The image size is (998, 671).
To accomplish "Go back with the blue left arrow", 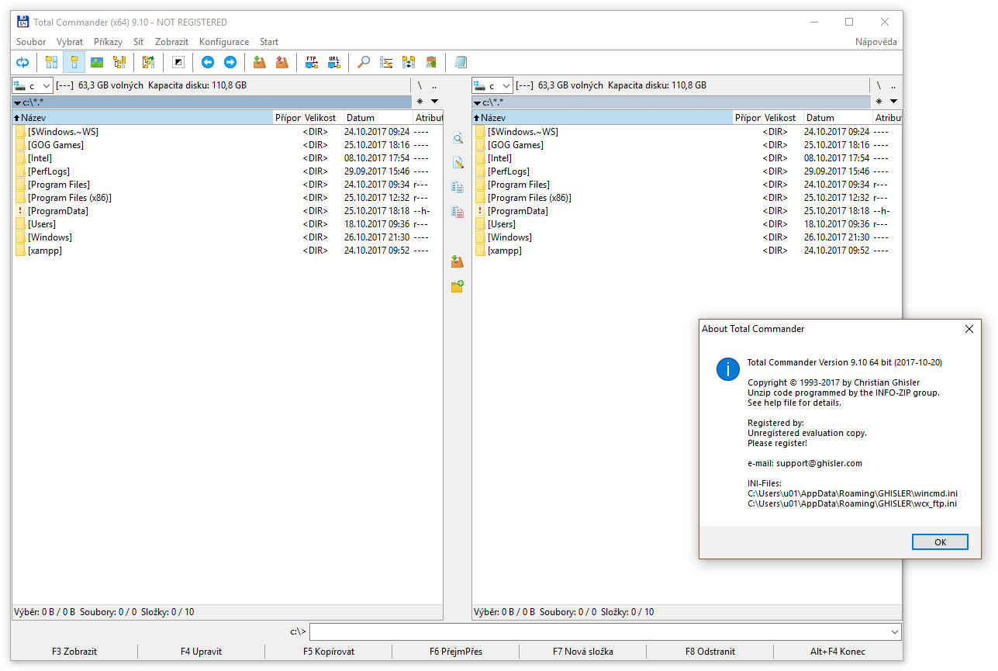I will 208,62.
